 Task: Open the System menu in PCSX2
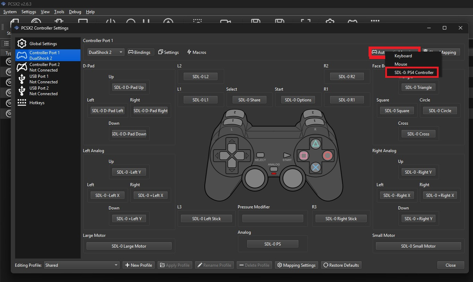coord(10,12)
